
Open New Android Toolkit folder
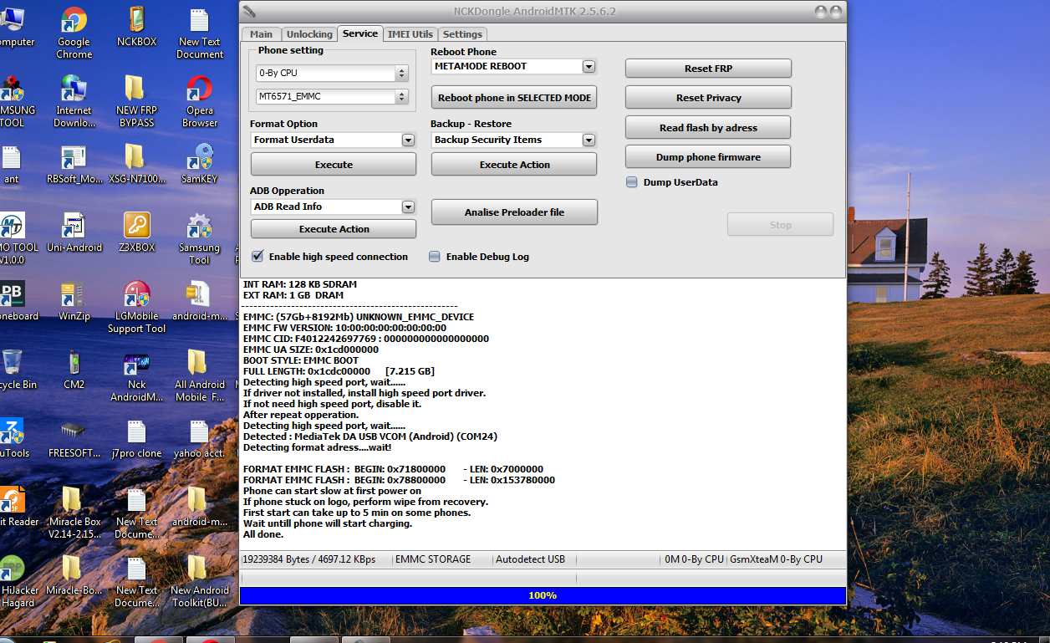pos(200,582)
